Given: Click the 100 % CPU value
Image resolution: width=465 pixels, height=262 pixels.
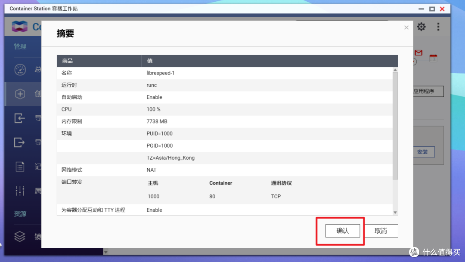Looking at the screenshot, I should [153, 109].
